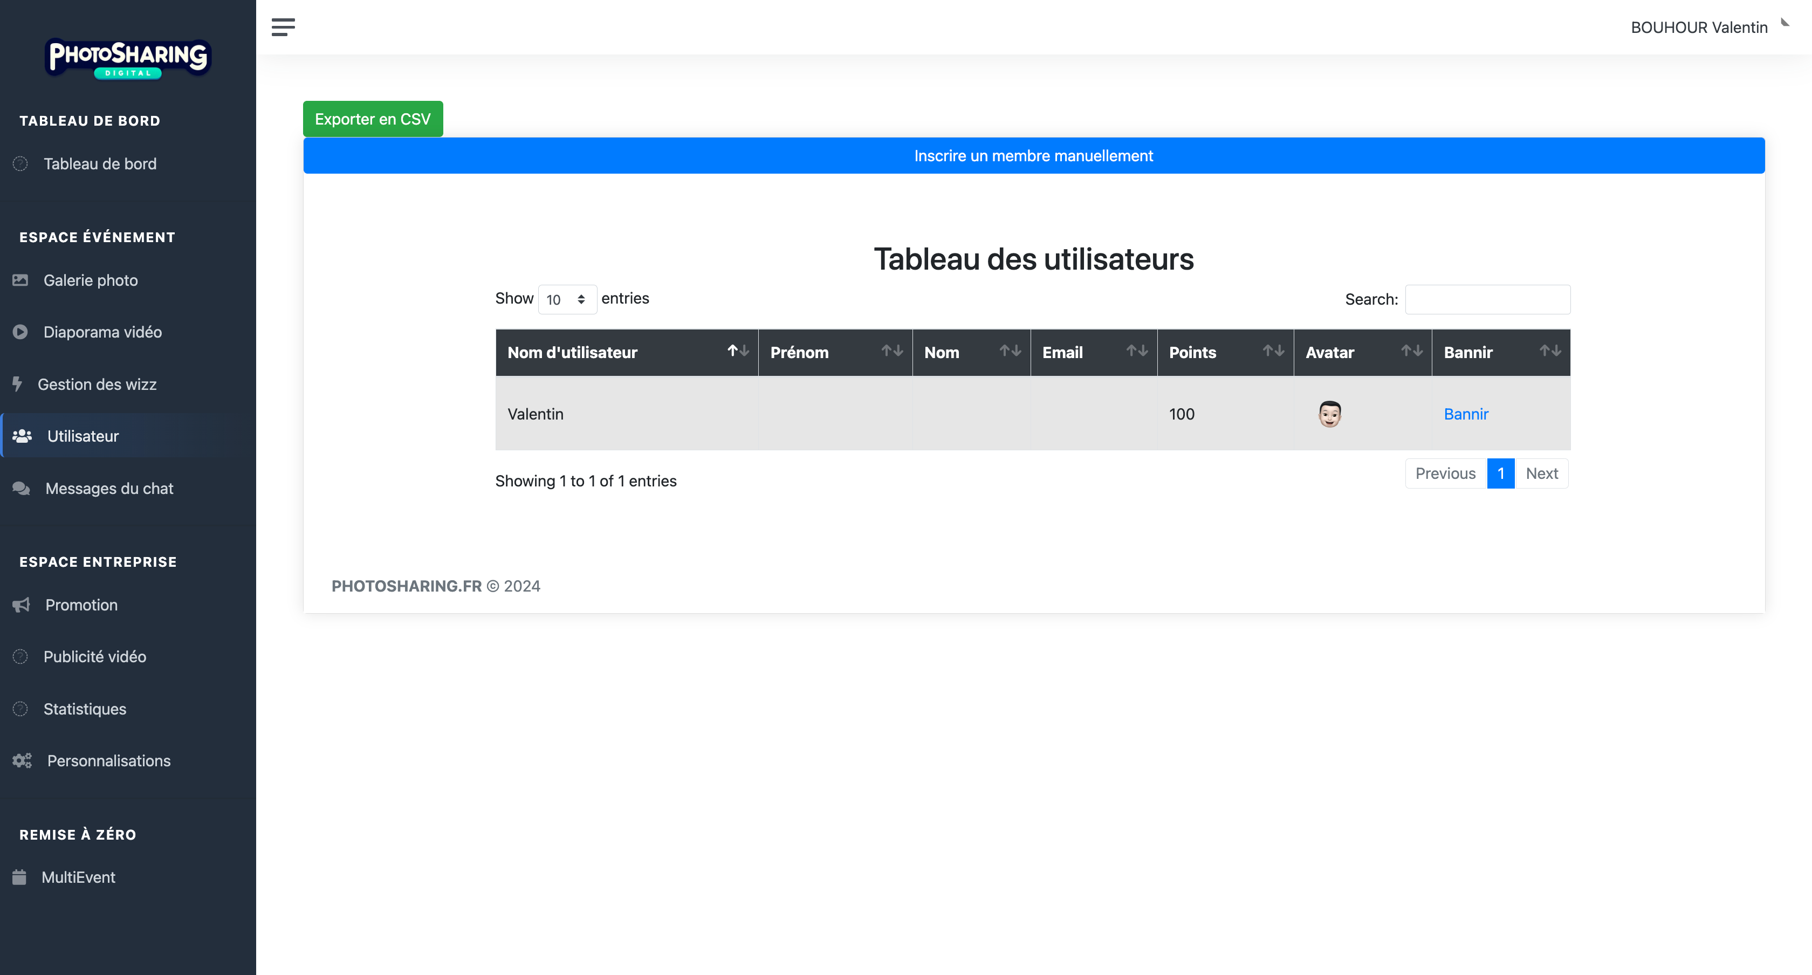The width and height of the screenshot is (1812, 975).
Task: Click the Personnalisations gears icon
Action: (x=22, y=760)
